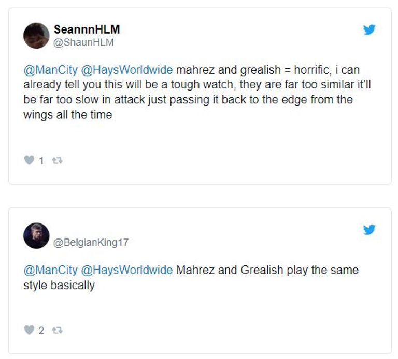Open the @HaysWorldwide mention in BelgianKing17's tweet
Screen dimensions: 398x359
127,270
